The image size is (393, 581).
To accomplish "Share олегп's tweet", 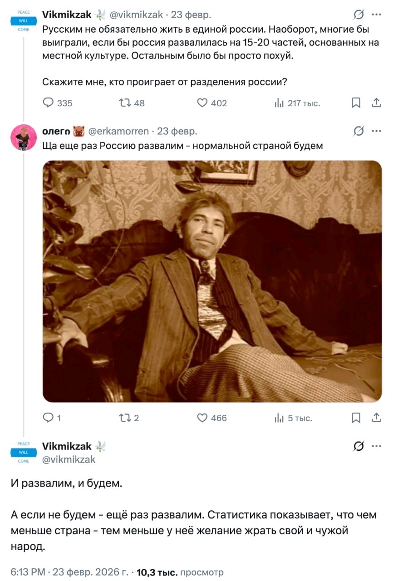I will [x=377, y=418].
